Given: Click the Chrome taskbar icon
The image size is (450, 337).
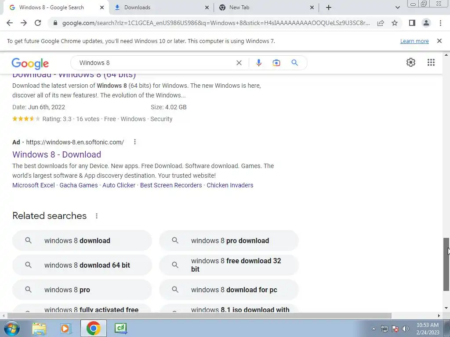Looking at the screenshot, I should 93,328.
